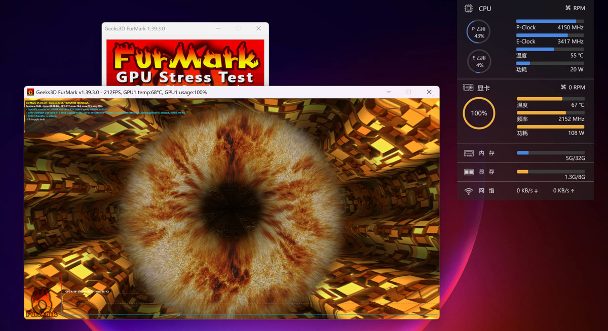Click the Geeks3D FurMark 1.39.3.0 launcher title
This screenshot has width=608, height=331.
click(135, 29)
